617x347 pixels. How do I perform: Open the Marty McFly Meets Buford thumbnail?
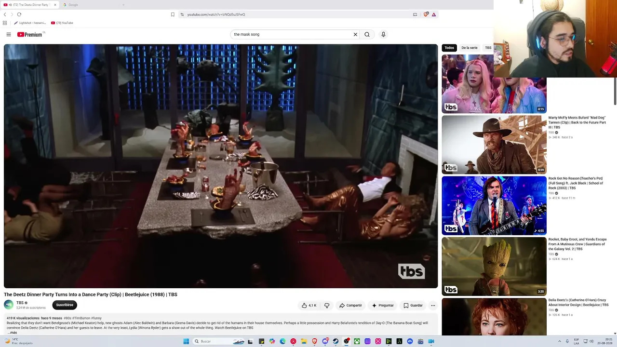pyautogui.click(x=494, y=145)
